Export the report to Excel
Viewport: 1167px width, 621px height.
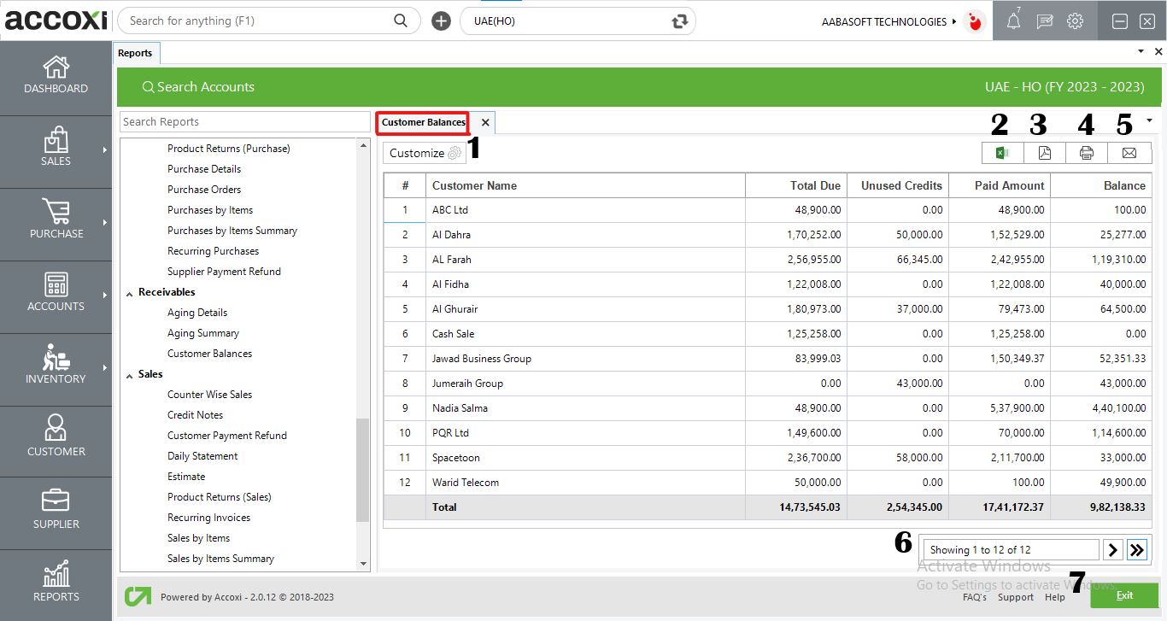(x=1001, y=152)
